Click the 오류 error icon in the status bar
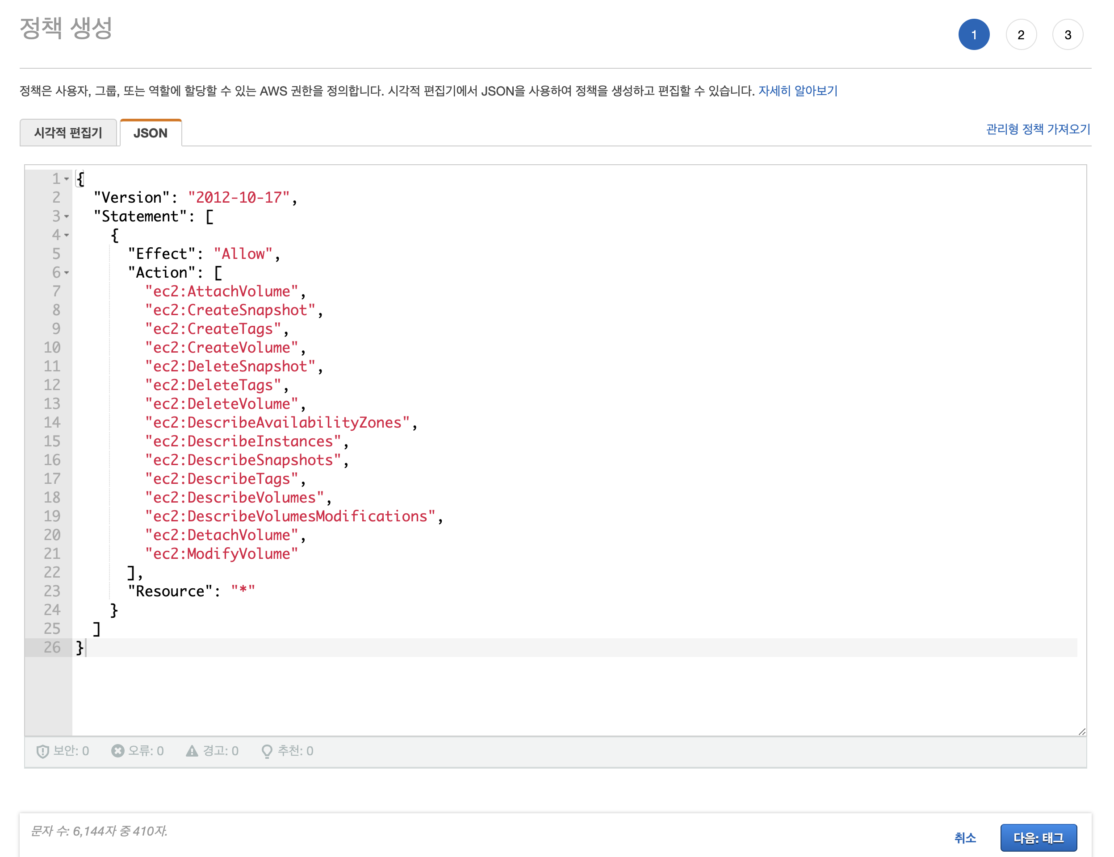 tap(117, 751)
